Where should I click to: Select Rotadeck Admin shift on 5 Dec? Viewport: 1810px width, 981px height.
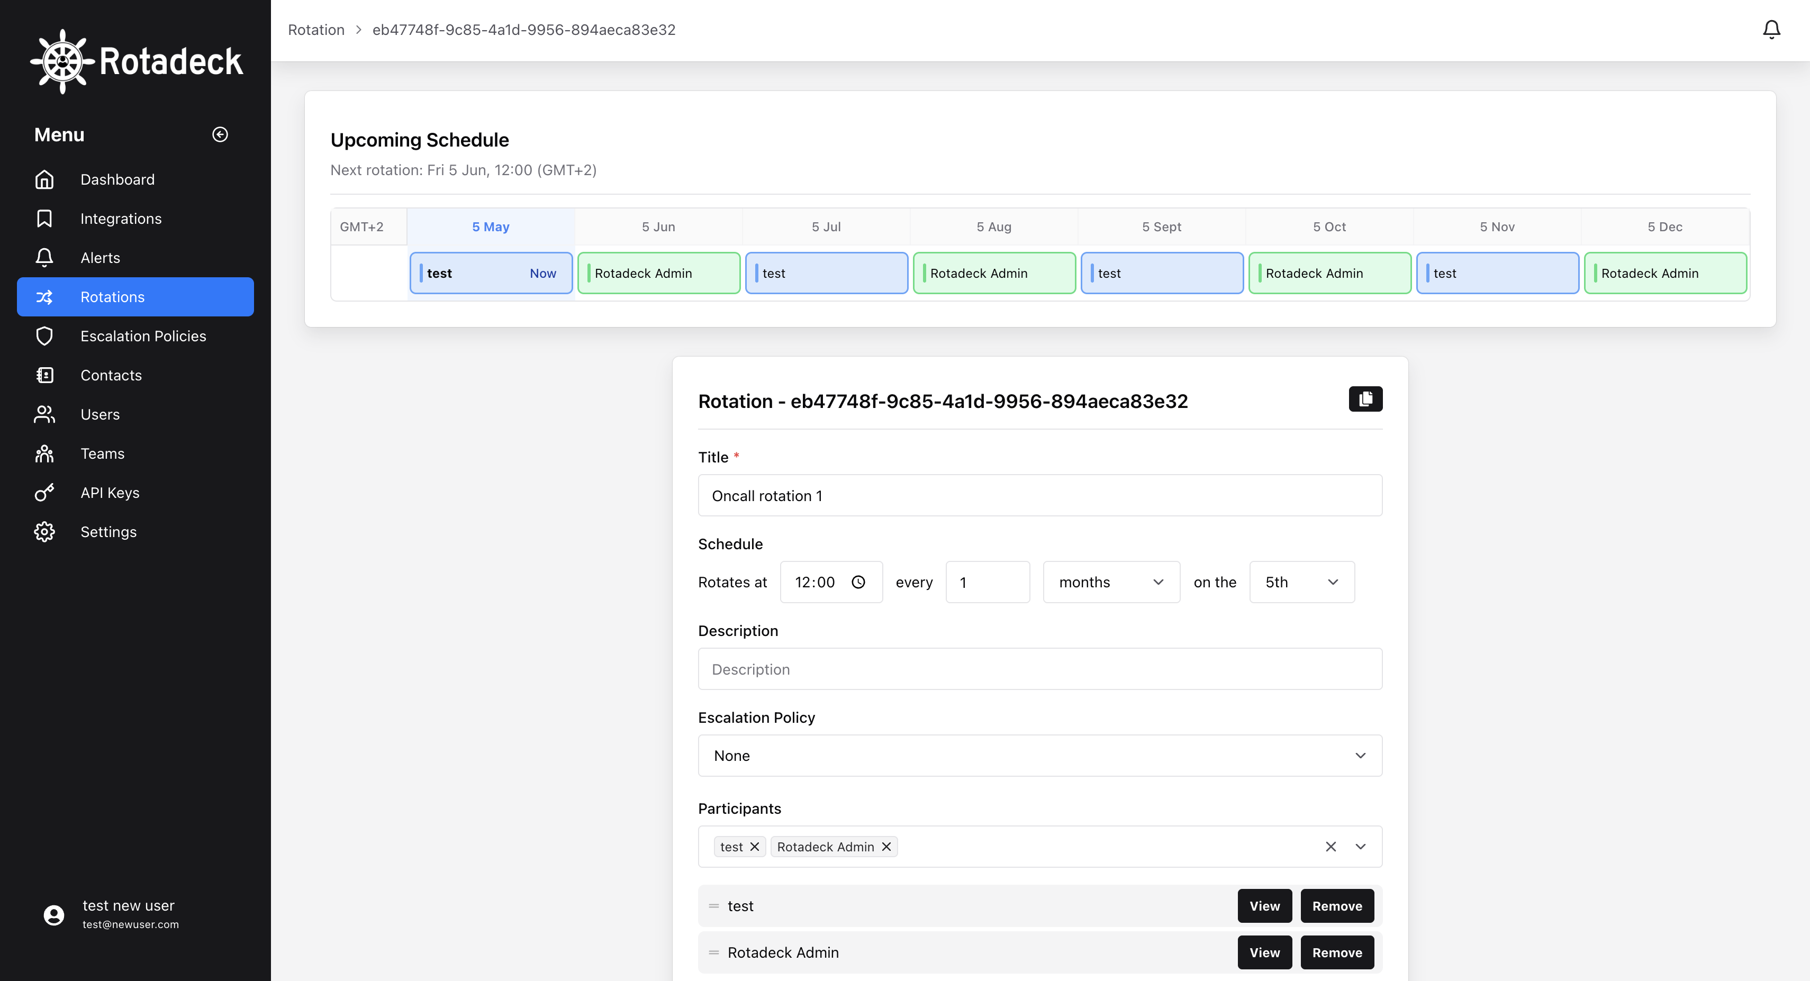(1666, 274)
